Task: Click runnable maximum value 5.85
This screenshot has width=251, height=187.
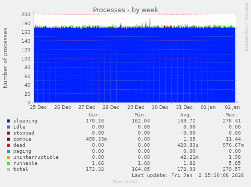Action: pos(235,163)
